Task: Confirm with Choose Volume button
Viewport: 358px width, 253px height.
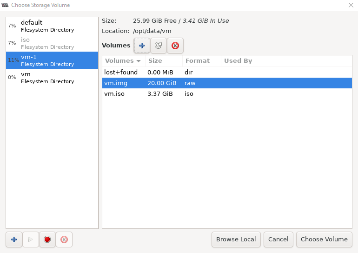Action: pyautogui.click(x=324, y=240)
